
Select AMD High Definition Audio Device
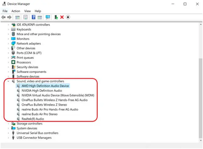45,86
